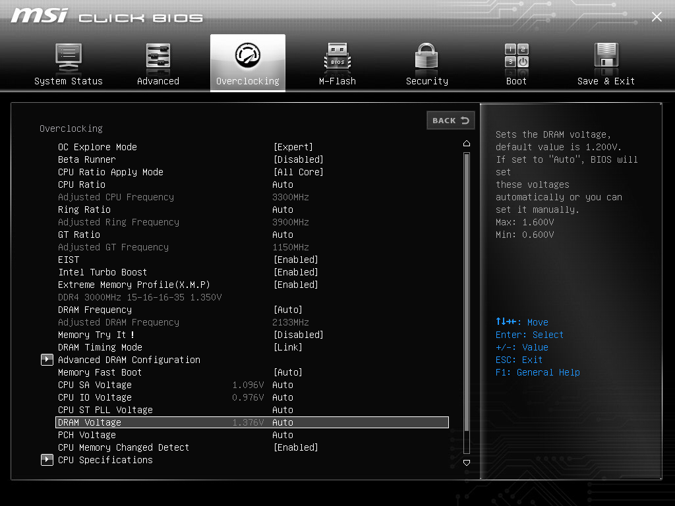The width and height of the screenshot is (675, 506).
Task: Open the Security padlock icon
Action: coord(426,55)
